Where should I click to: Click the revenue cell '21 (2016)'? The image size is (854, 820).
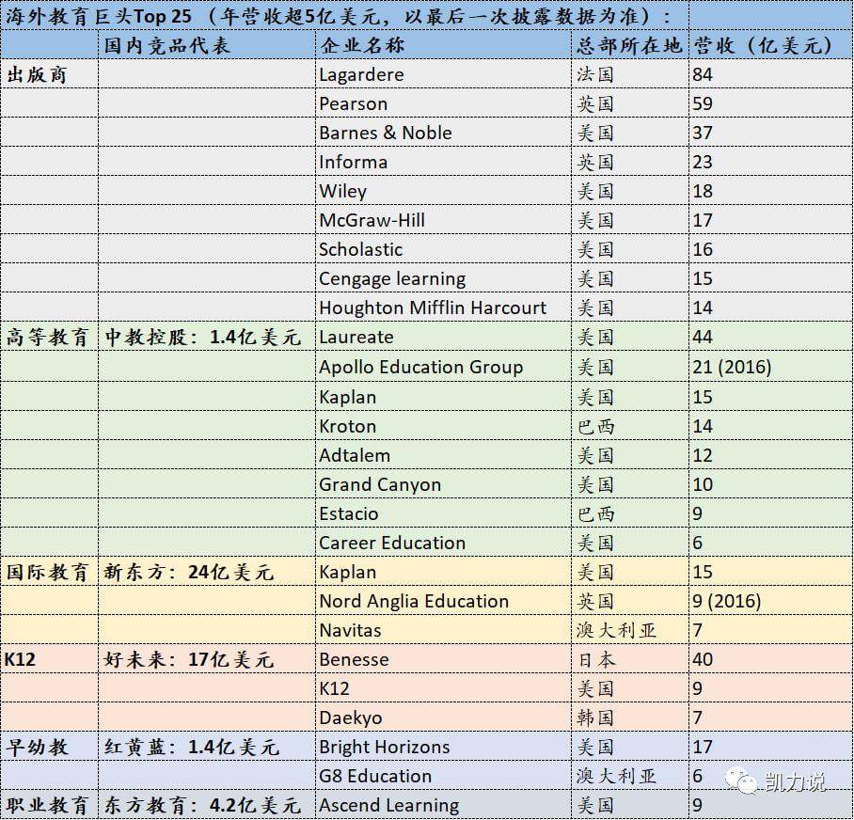pos(770,367)
